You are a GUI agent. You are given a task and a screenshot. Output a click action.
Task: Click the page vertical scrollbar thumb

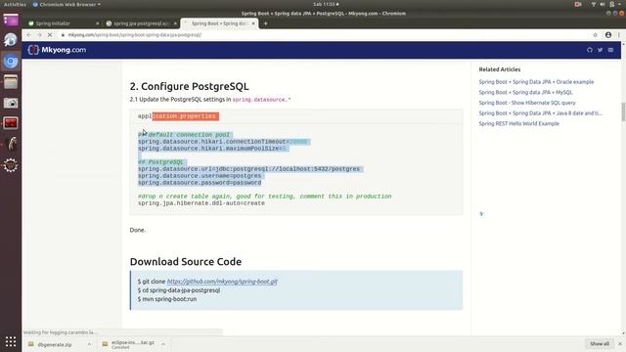coord(623,111)
